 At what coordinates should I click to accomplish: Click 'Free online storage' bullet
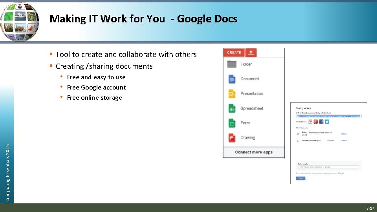point(95,98)
